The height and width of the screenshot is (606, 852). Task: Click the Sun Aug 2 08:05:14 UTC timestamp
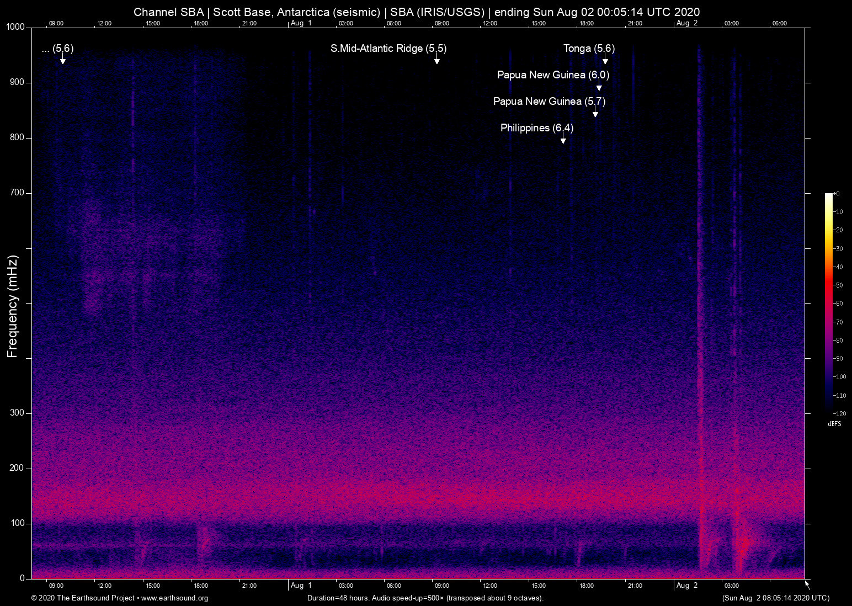(775, 598)
